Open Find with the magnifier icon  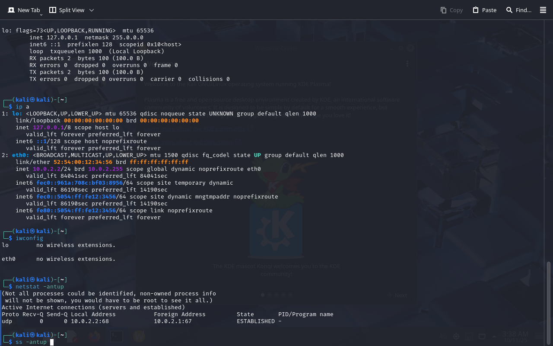(x=509, y=10)
